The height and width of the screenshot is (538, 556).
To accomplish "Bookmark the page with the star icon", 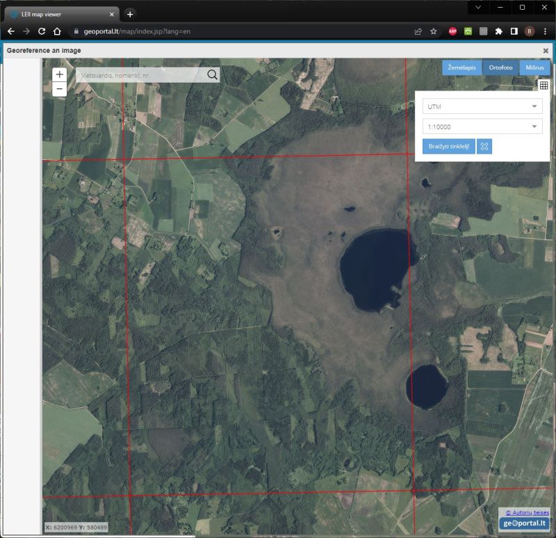I will (x=433, y=31).
